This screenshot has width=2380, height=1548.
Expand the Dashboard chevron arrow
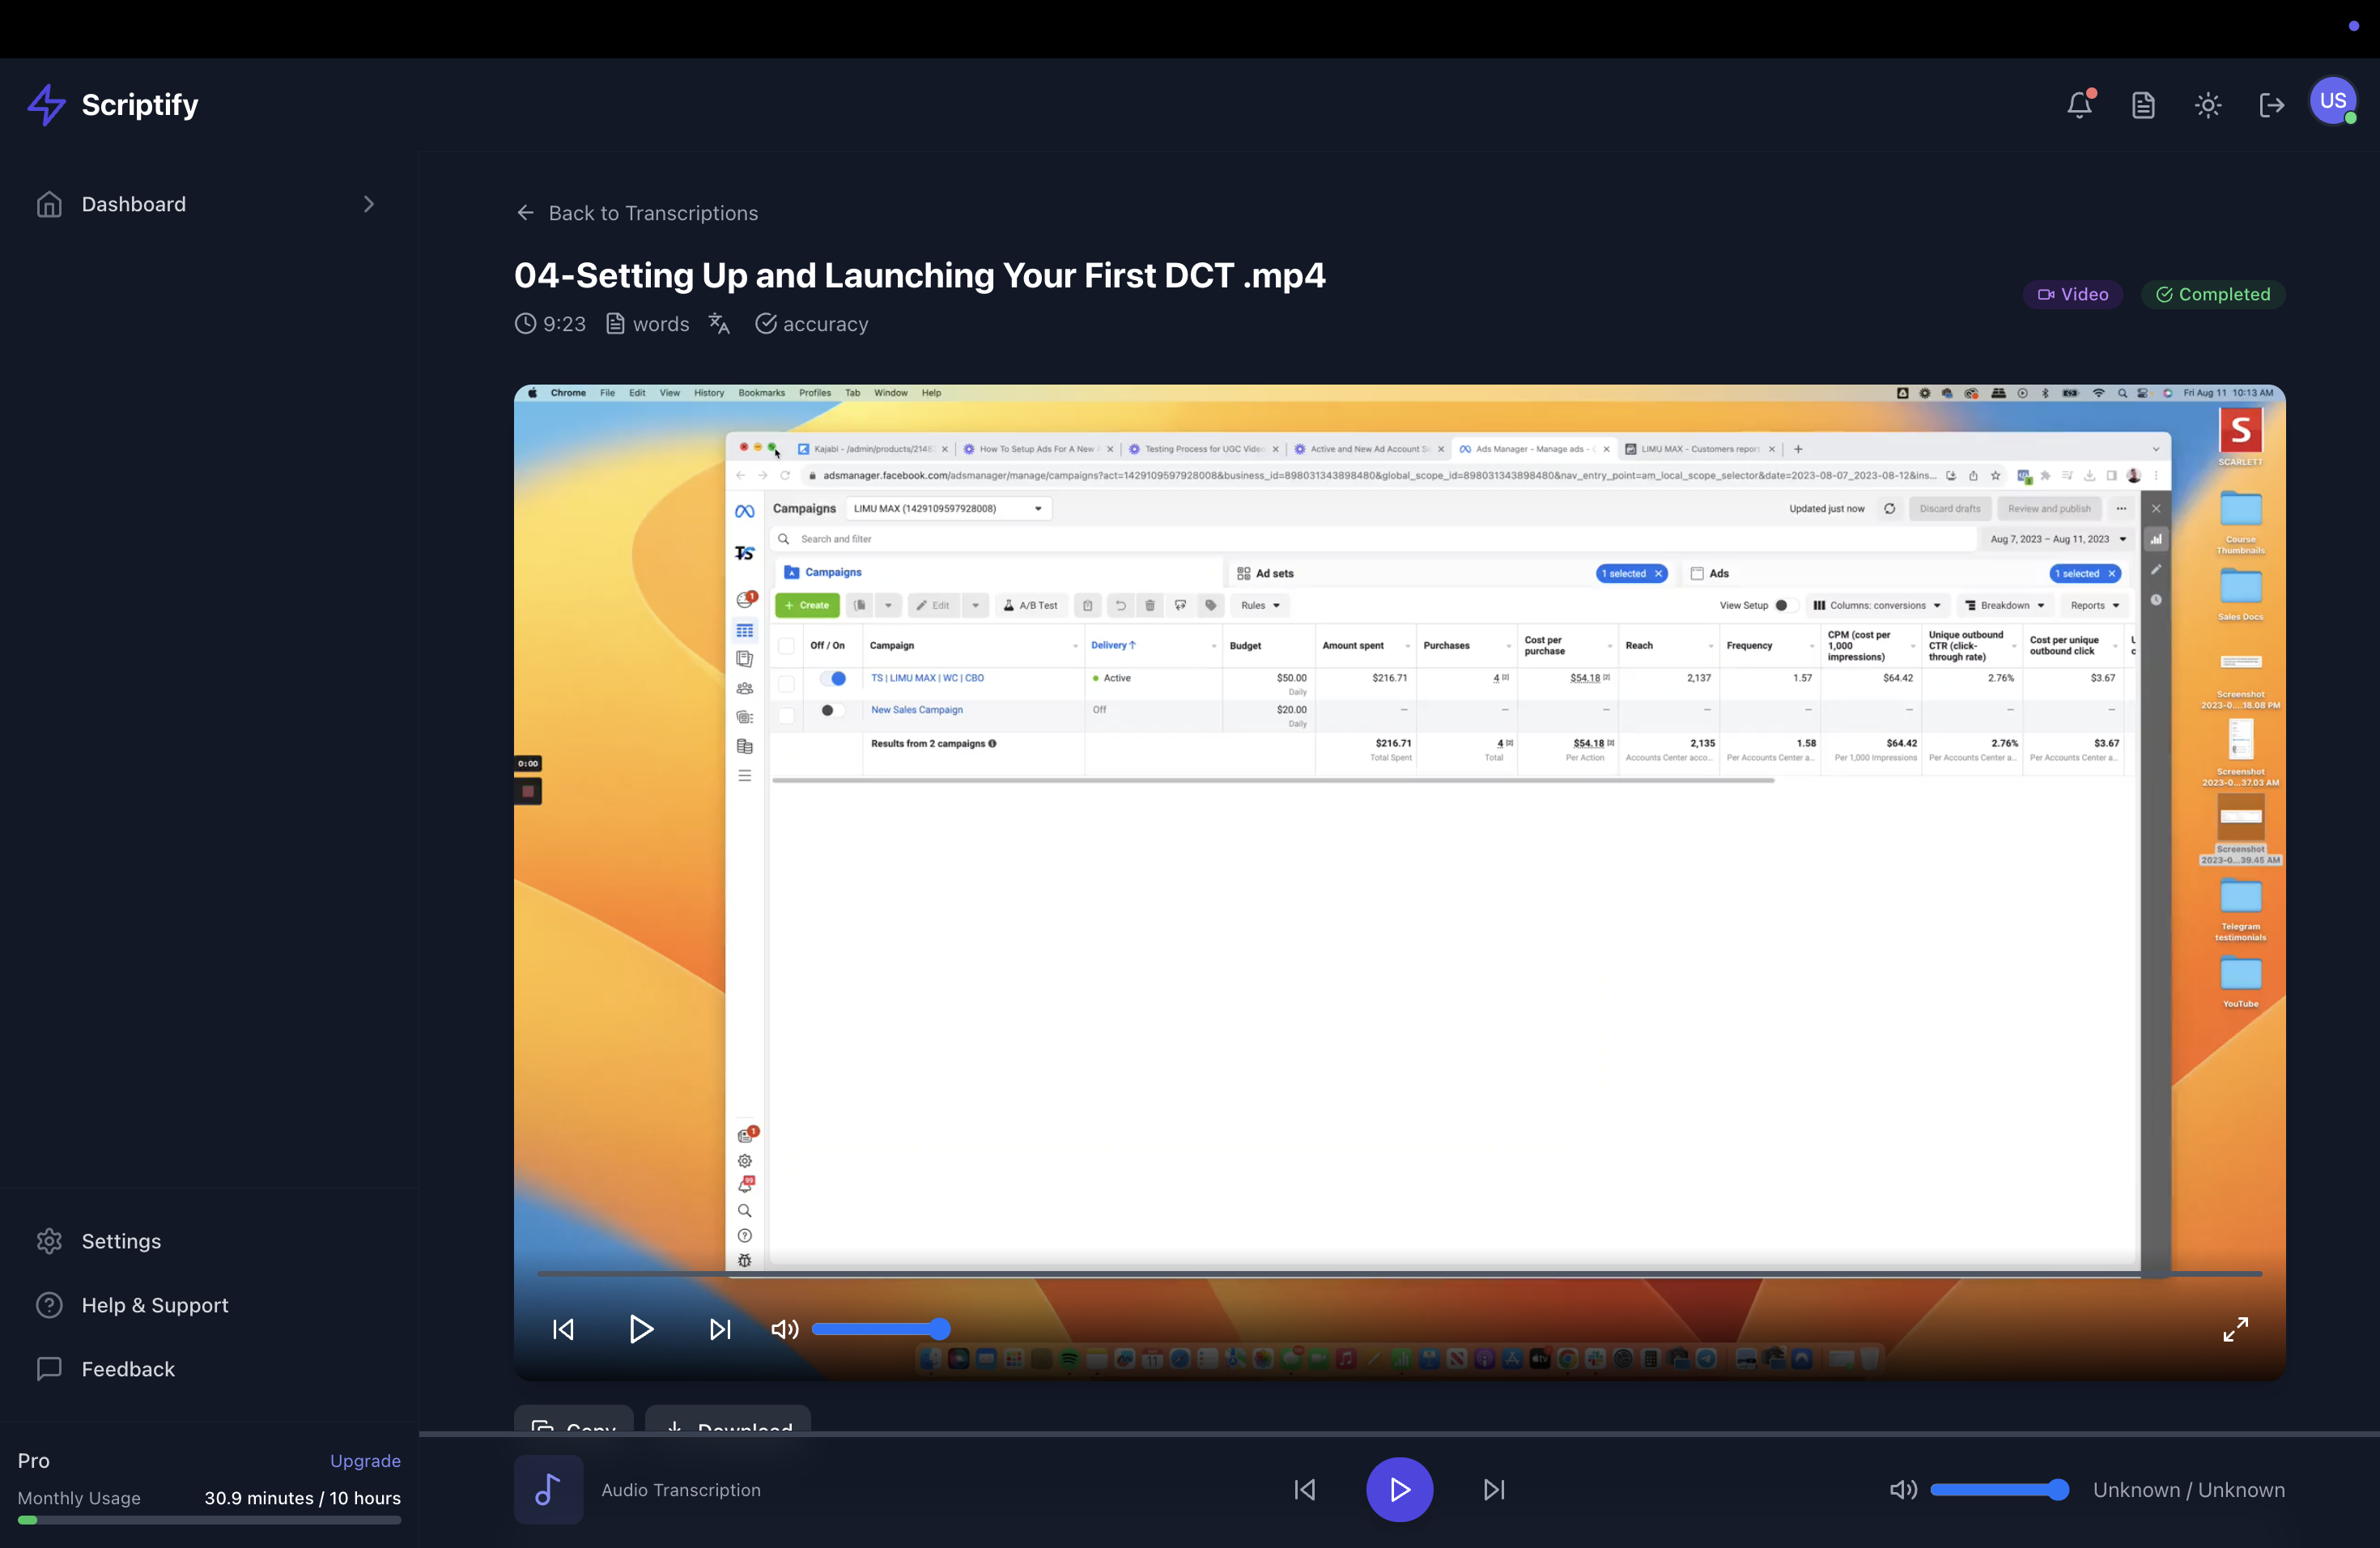point(369,204)
